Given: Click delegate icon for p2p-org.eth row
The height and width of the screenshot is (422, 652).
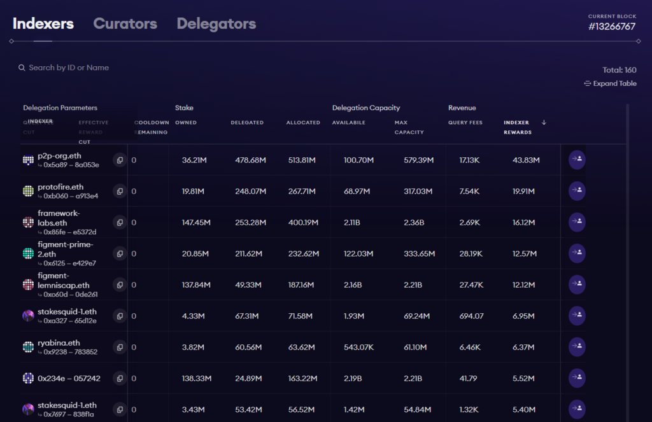Looking at the screenshot, I should [577, 160].
